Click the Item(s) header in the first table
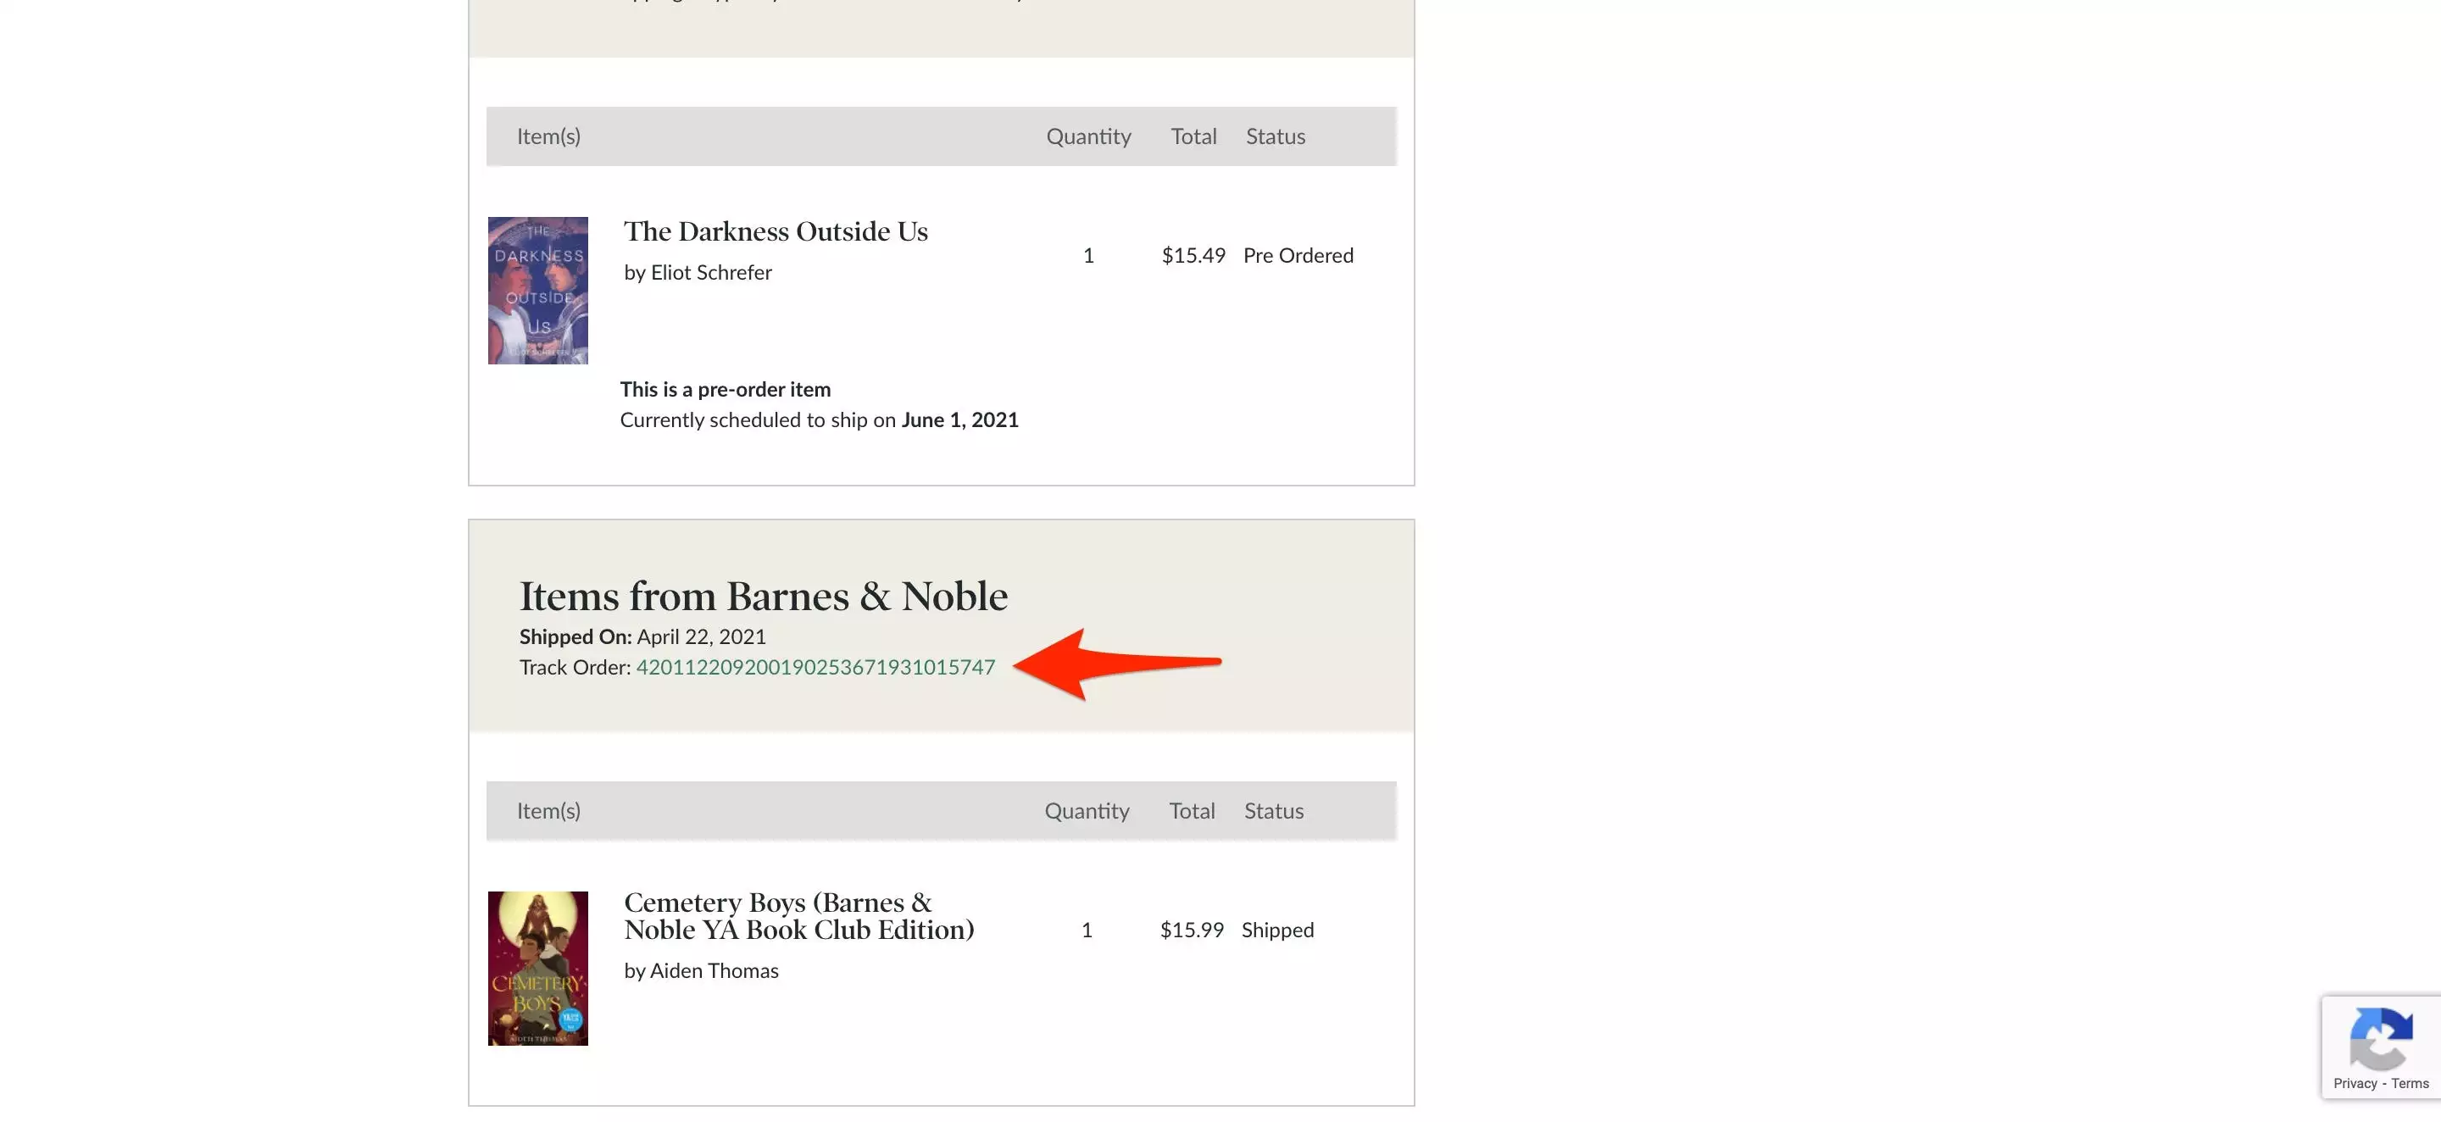The width and height of the screenshot is (2441, 1122). (548, 136)
